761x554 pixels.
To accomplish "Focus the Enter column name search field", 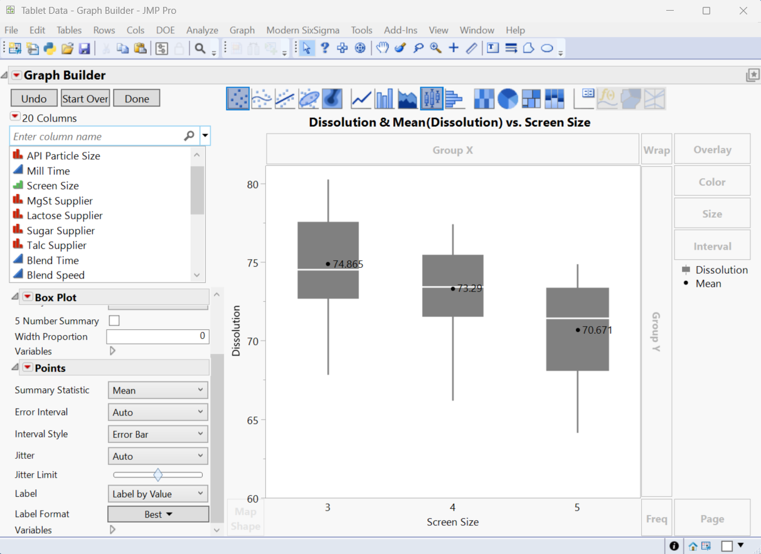I will (x=104, y=136).
